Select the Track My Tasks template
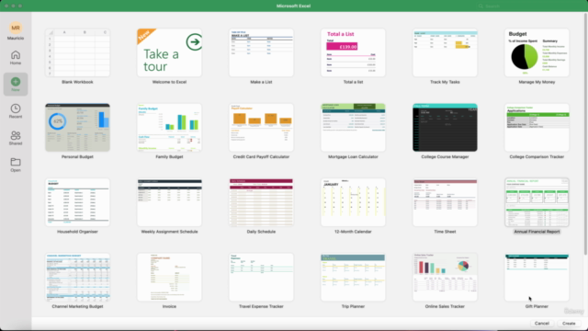 (445, 52)
